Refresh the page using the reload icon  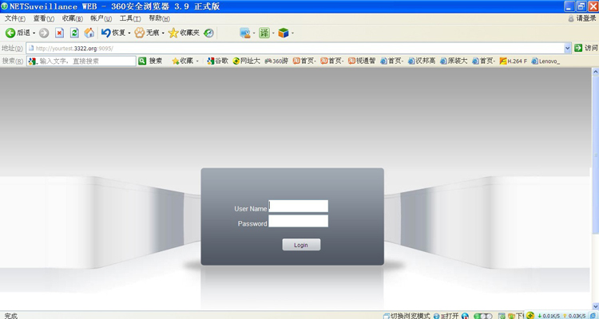(x=74, y=33)
